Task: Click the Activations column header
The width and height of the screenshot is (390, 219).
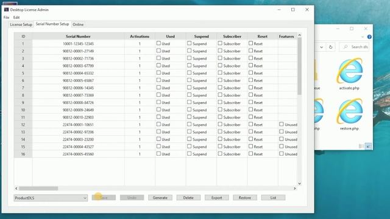Action: tap(140, 36)
